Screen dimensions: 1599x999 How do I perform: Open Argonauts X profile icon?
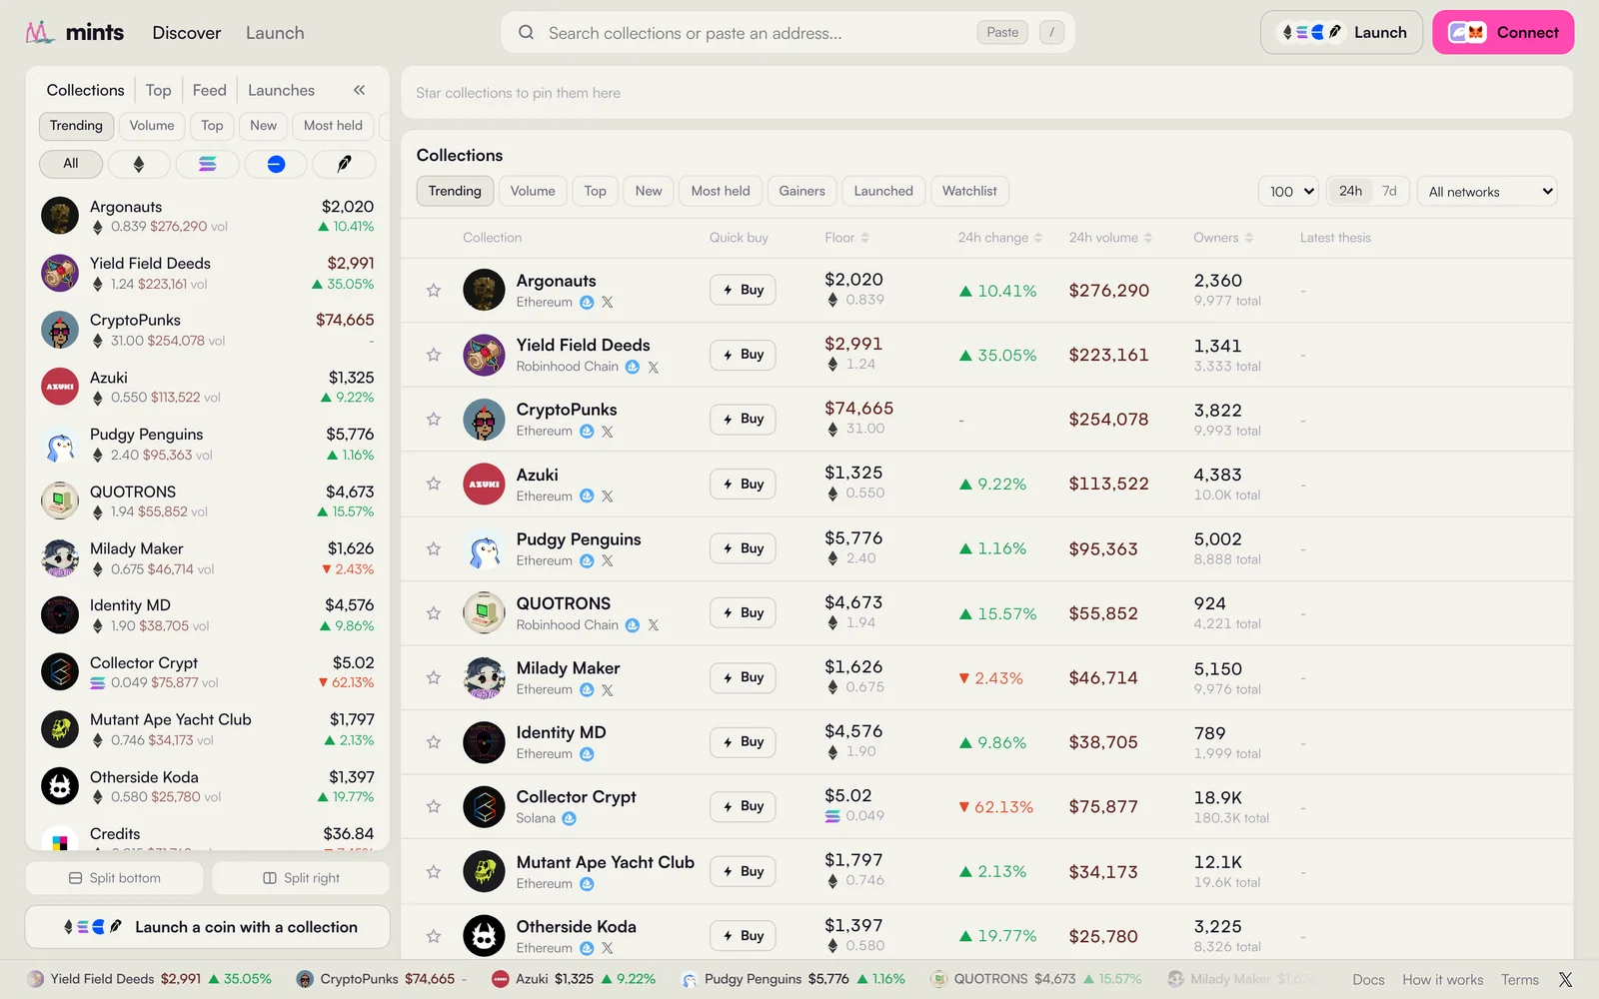608,303
